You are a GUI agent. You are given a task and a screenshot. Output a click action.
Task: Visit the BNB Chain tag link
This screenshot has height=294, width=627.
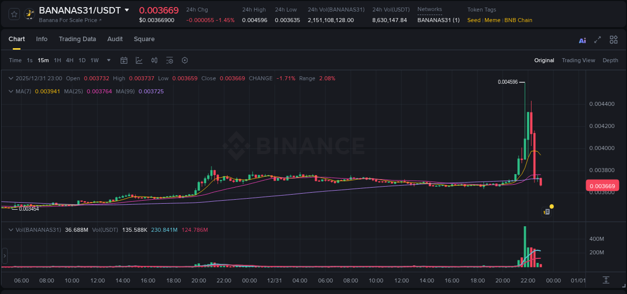[519, 20]
